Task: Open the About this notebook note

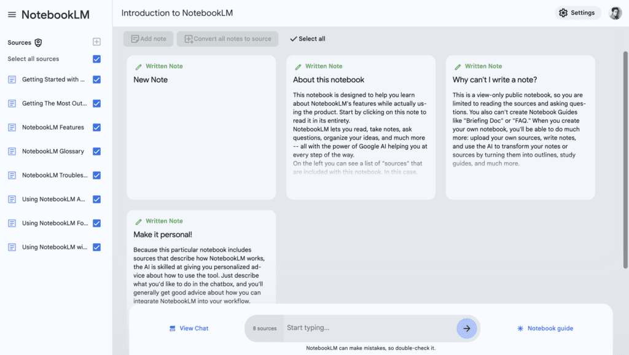Action: click(361, 128)
